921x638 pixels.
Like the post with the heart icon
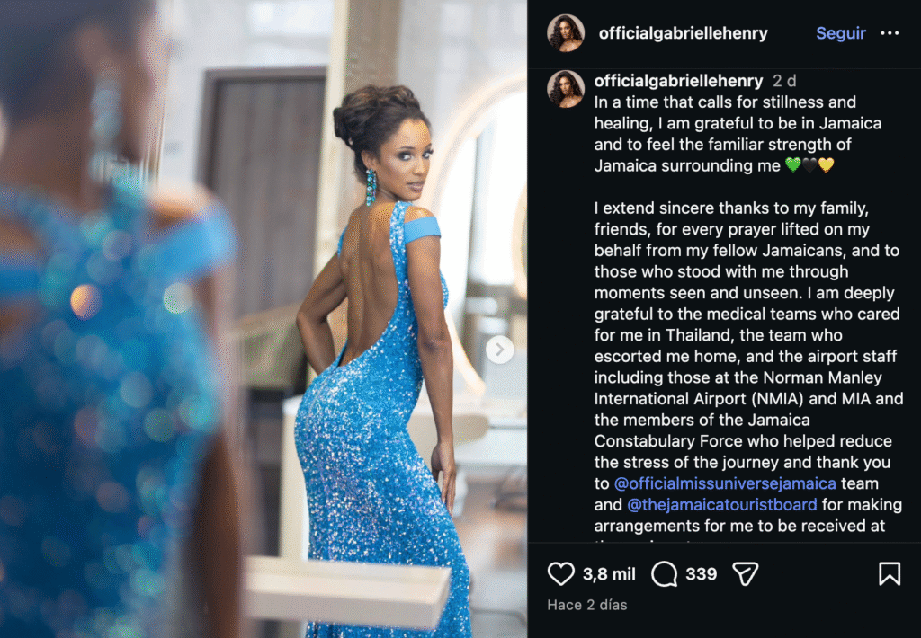(x=561, y=573)
